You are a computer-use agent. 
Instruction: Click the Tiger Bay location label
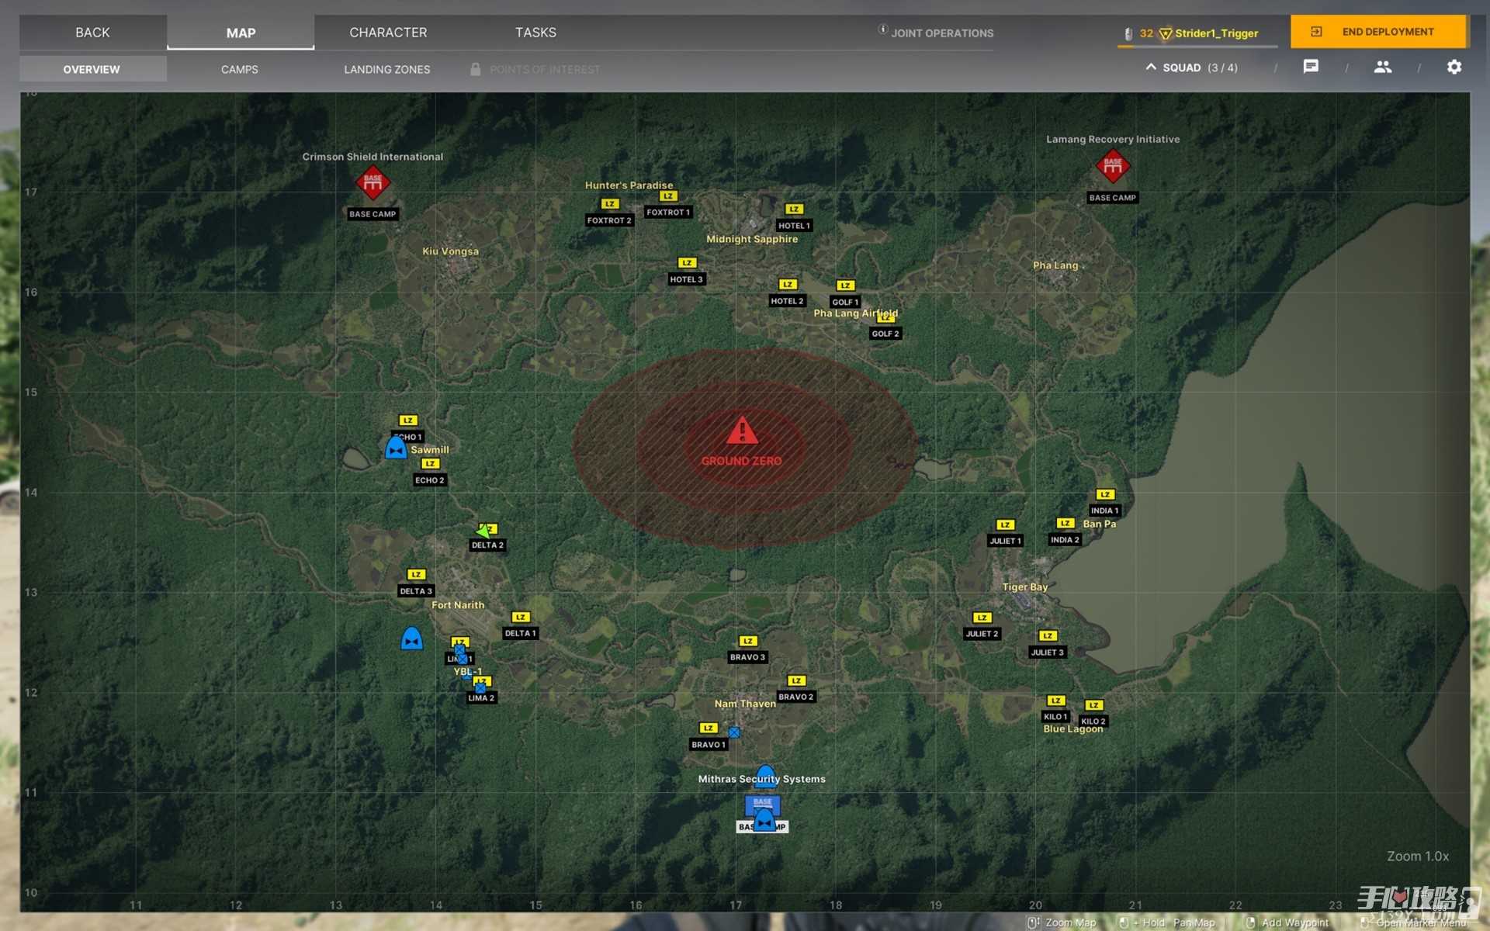(x=1025, y=587)
